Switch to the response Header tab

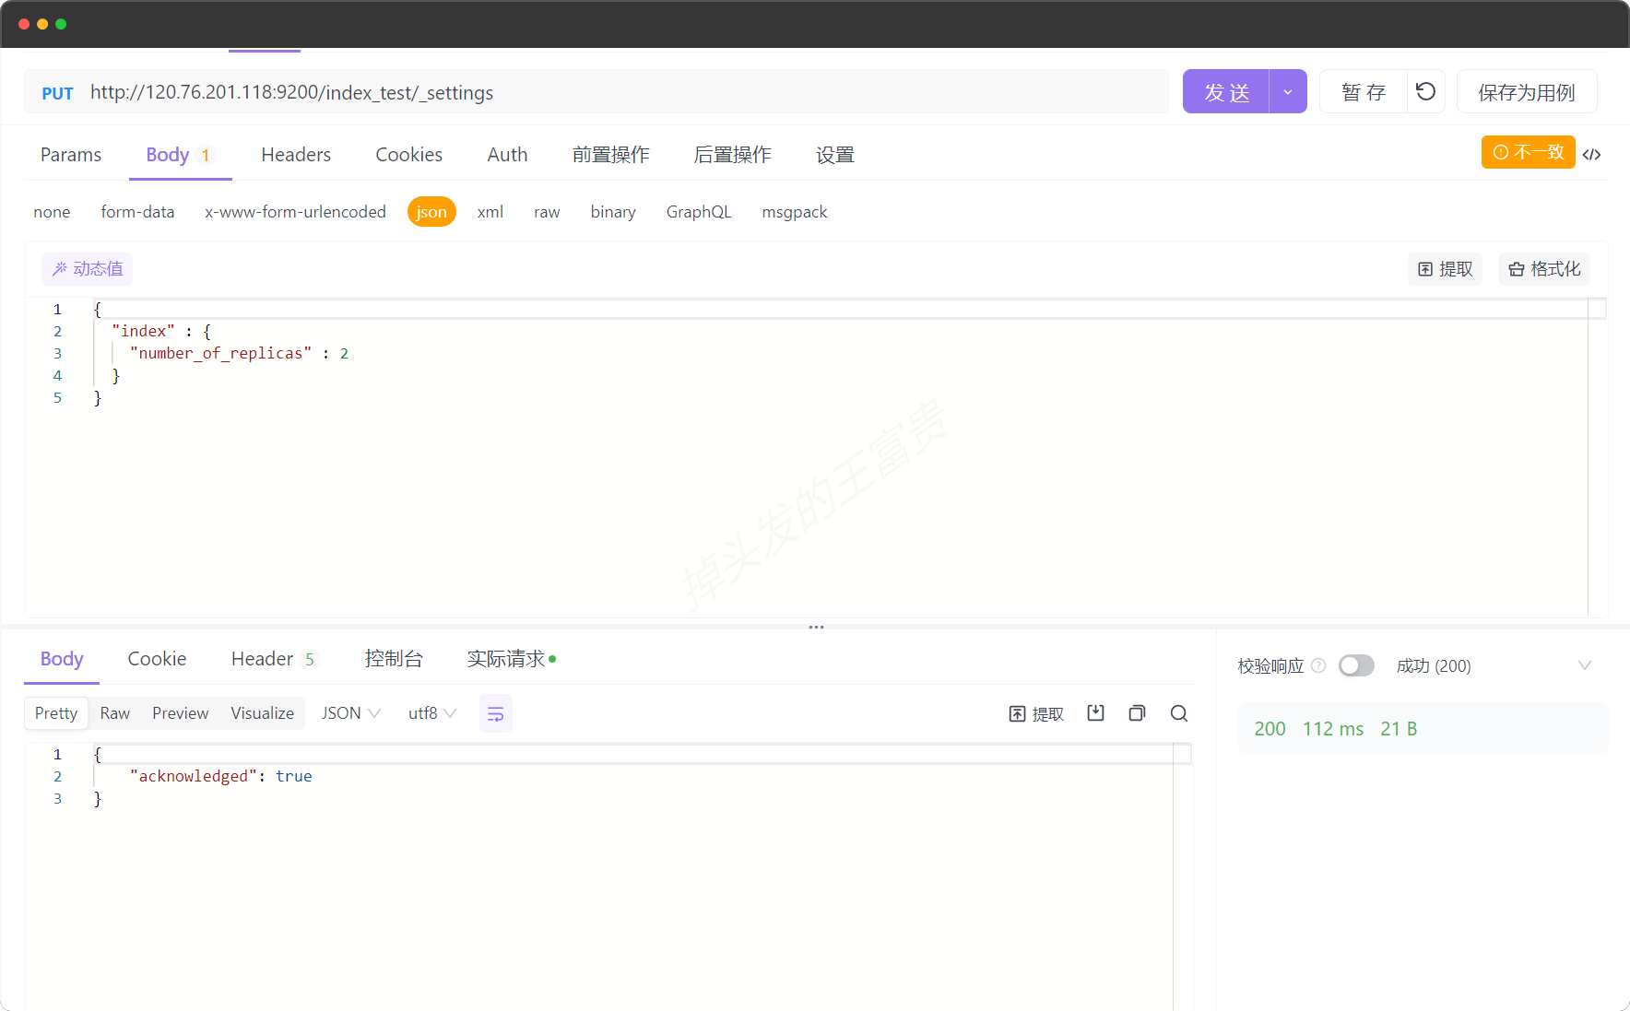coord(273,659)
